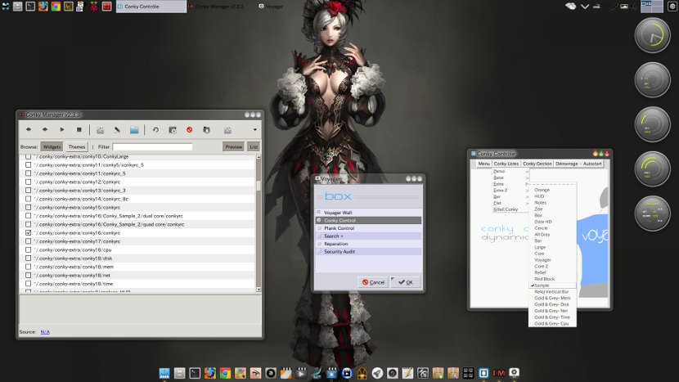The height and width of the screenshot is (382, 679).
Task: Enable the conky12/conkyrc widget checkbox
Action: [x=28, y=182]
